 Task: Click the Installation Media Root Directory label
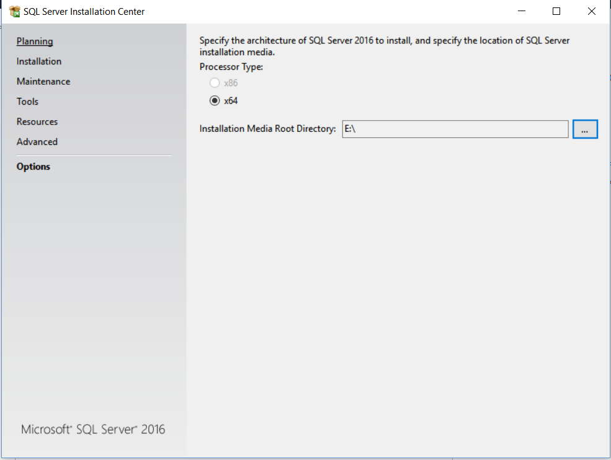[267, 129]
